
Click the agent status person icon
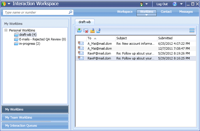pos(142,4)
